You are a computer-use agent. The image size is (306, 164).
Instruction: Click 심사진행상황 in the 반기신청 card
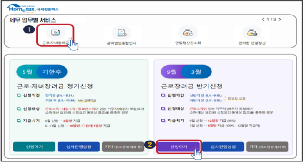pos(223,147)
